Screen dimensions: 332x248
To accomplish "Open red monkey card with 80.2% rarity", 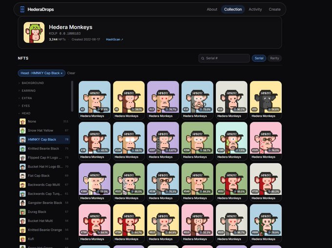I will [266, 182].
